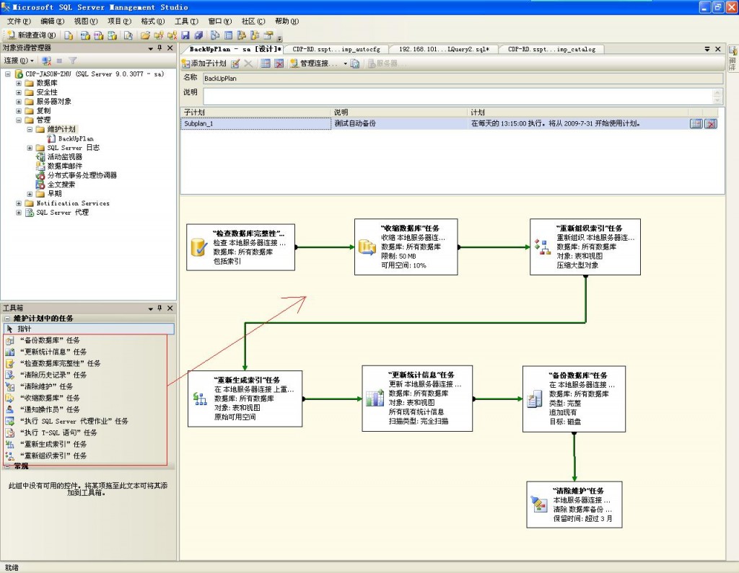Screen dimensions: 739x573
Task: Click the 添加子计划 (Add Subplan) button
Action: 204,63
